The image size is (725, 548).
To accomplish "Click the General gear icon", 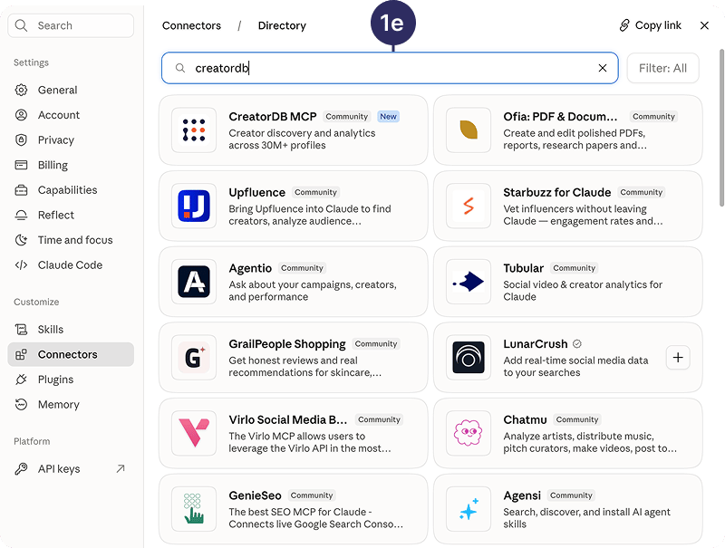I will pos(21,90).
